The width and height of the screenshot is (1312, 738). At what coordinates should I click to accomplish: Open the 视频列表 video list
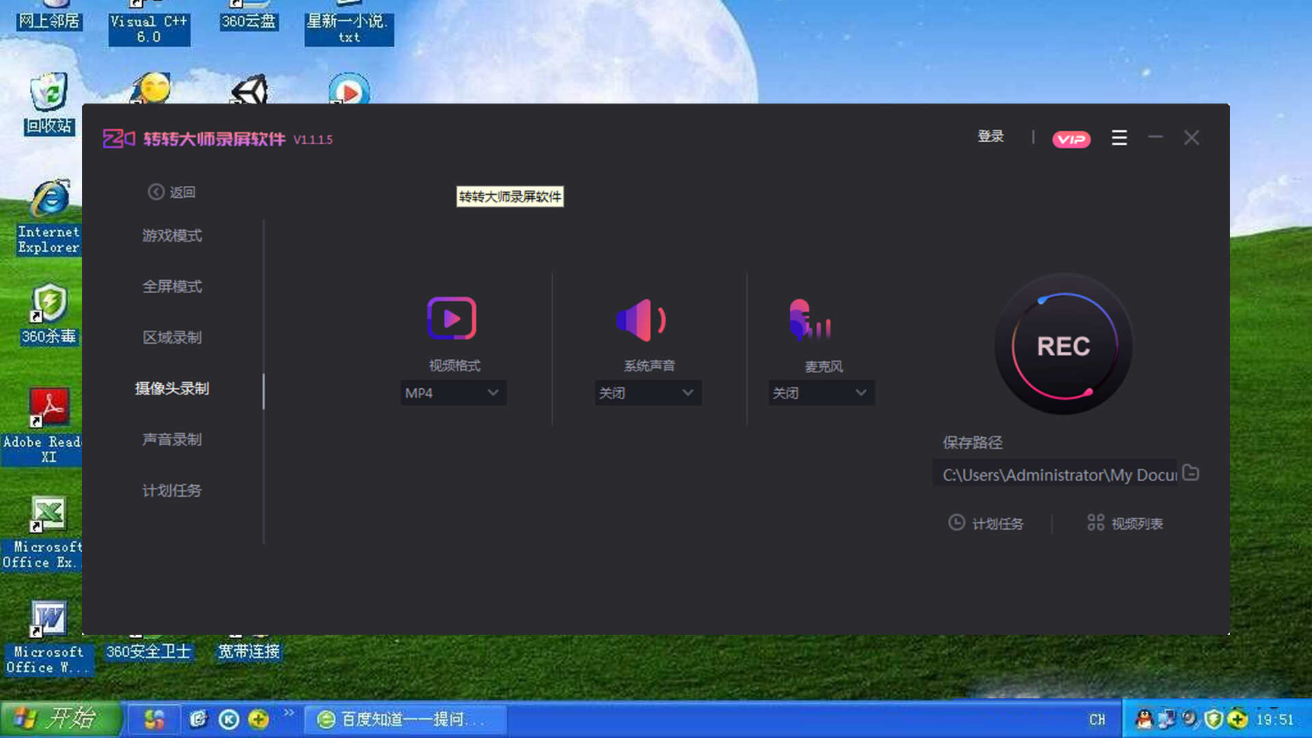click(1125, 523)
